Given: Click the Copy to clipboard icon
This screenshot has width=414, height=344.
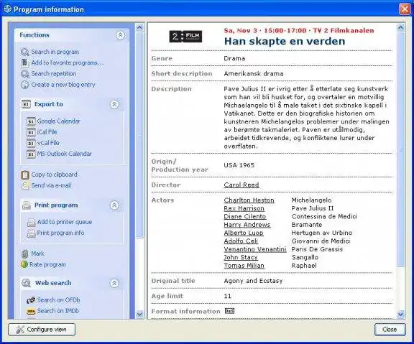Looking at the screenshot, I should [24, 175].
